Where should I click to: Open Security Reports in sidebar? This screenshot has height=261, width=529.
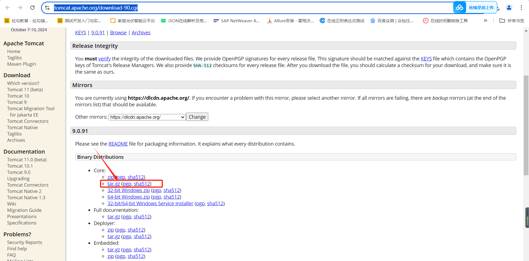click(25, 242)
